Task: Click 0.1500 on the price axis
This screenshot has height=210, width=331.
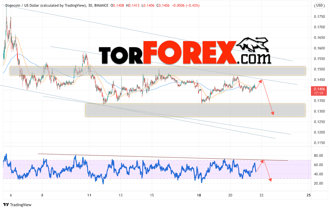Action: point(319,69)
